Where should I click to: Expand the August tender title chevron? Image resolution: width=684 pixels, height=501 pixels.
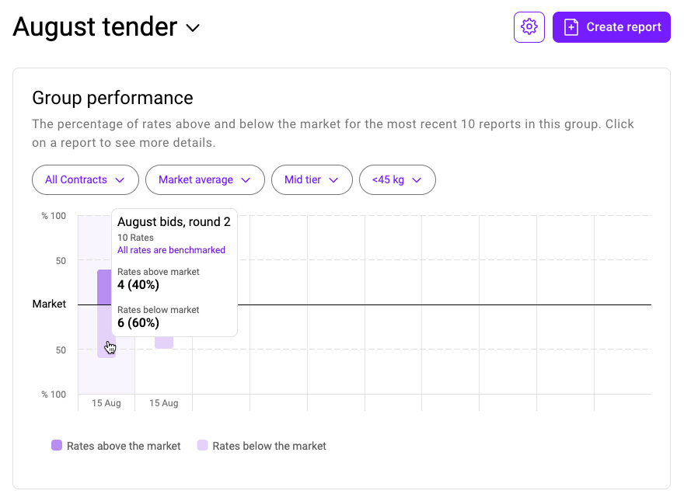coord(193,28)
